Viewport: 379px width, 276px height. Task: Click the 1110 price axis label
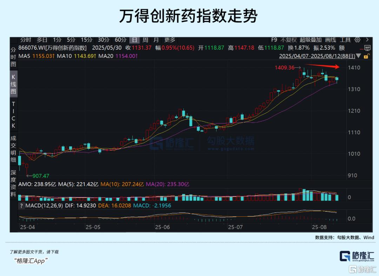click(354, 133)
